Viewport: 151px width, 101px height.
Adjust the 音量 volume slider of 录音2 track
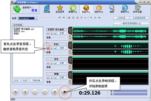[61, 52]
